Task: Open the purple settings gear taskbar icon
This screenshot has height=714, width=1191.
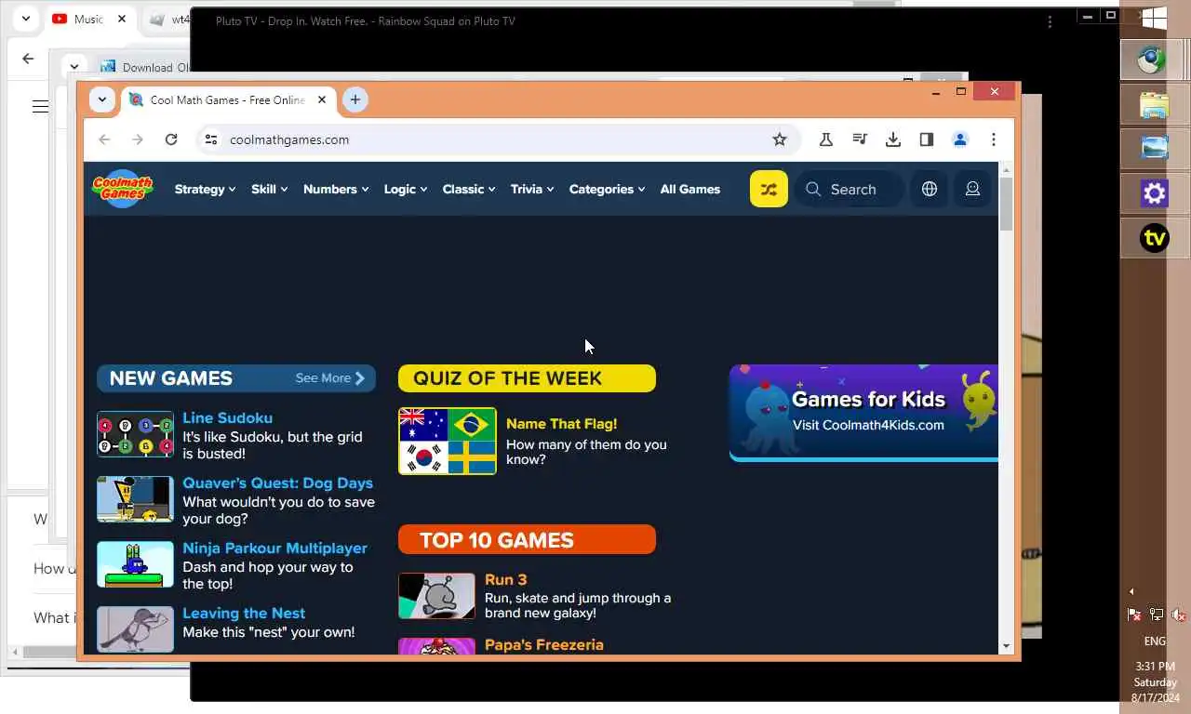Action: pyautogui.click(x=1155, y=193)
